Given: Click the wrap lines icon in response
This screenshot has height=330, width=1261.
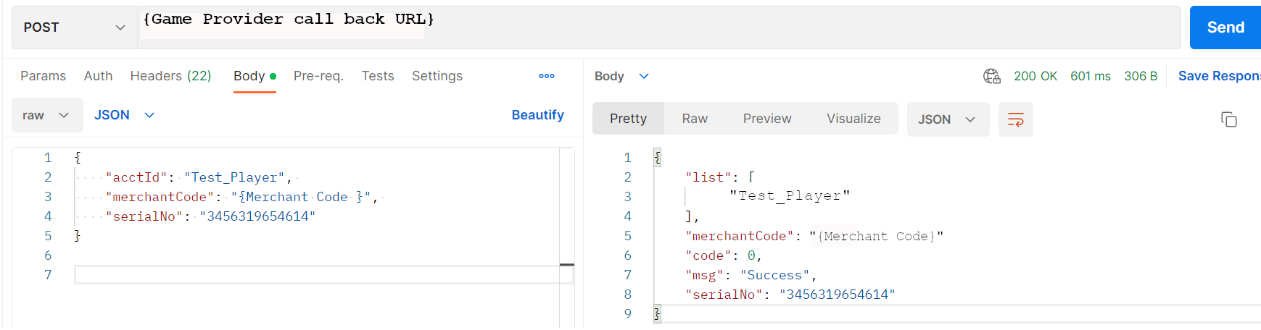Looking at the screenshot, I should click(x=1015, y=119).
